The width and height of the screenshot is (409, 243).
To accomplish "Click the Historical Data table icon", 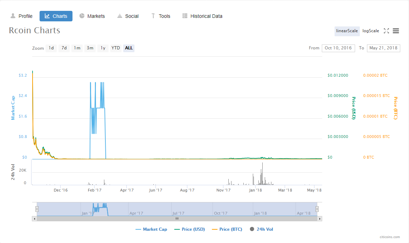I will (185, 16).
